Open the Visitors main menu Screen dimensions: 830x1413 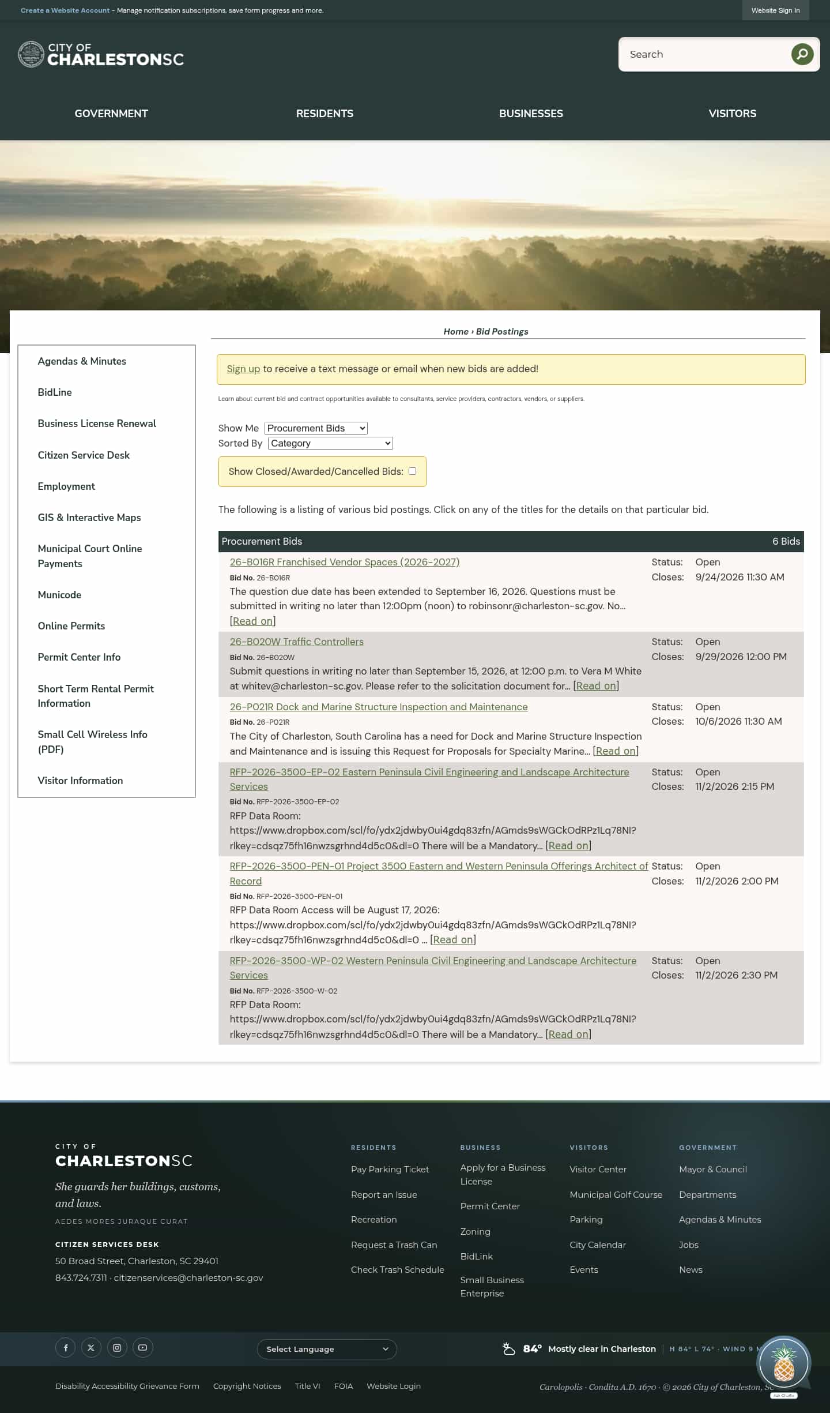[733, 114]
